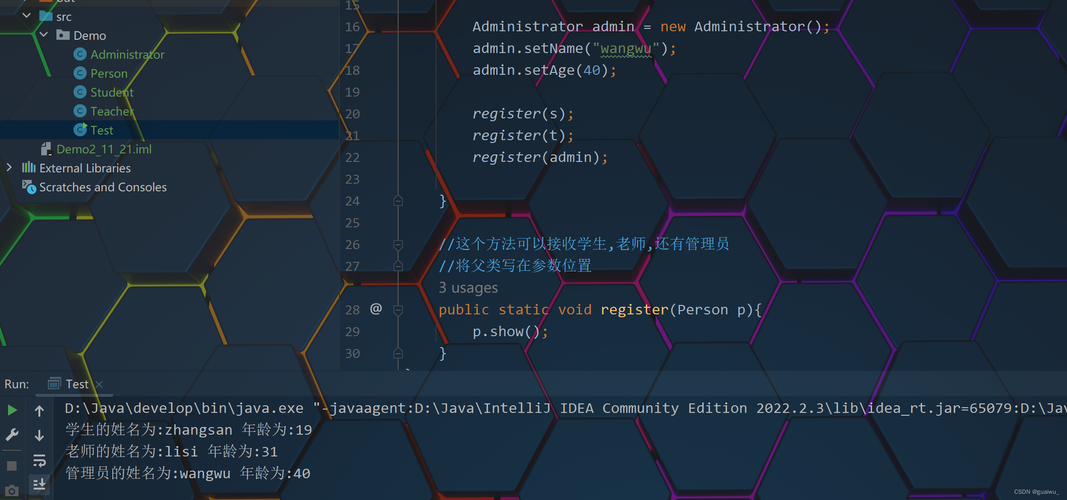This screenshot has width=1067, height=500.
Task: Collapse the register method at line 28
Action: (398, 310)
